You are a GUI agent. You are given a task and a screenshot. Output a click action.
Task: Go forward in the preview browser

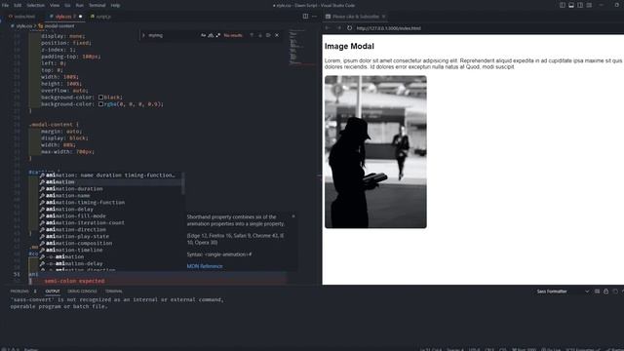click(338, 28)
